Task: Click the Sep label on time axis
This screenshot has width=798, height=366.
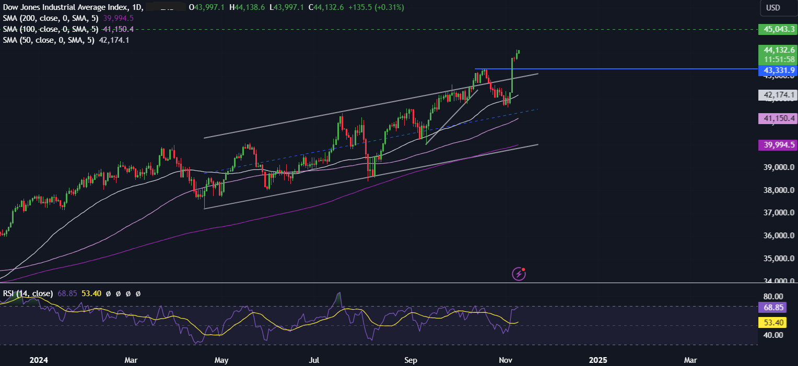Action: (x=411, y=360)
